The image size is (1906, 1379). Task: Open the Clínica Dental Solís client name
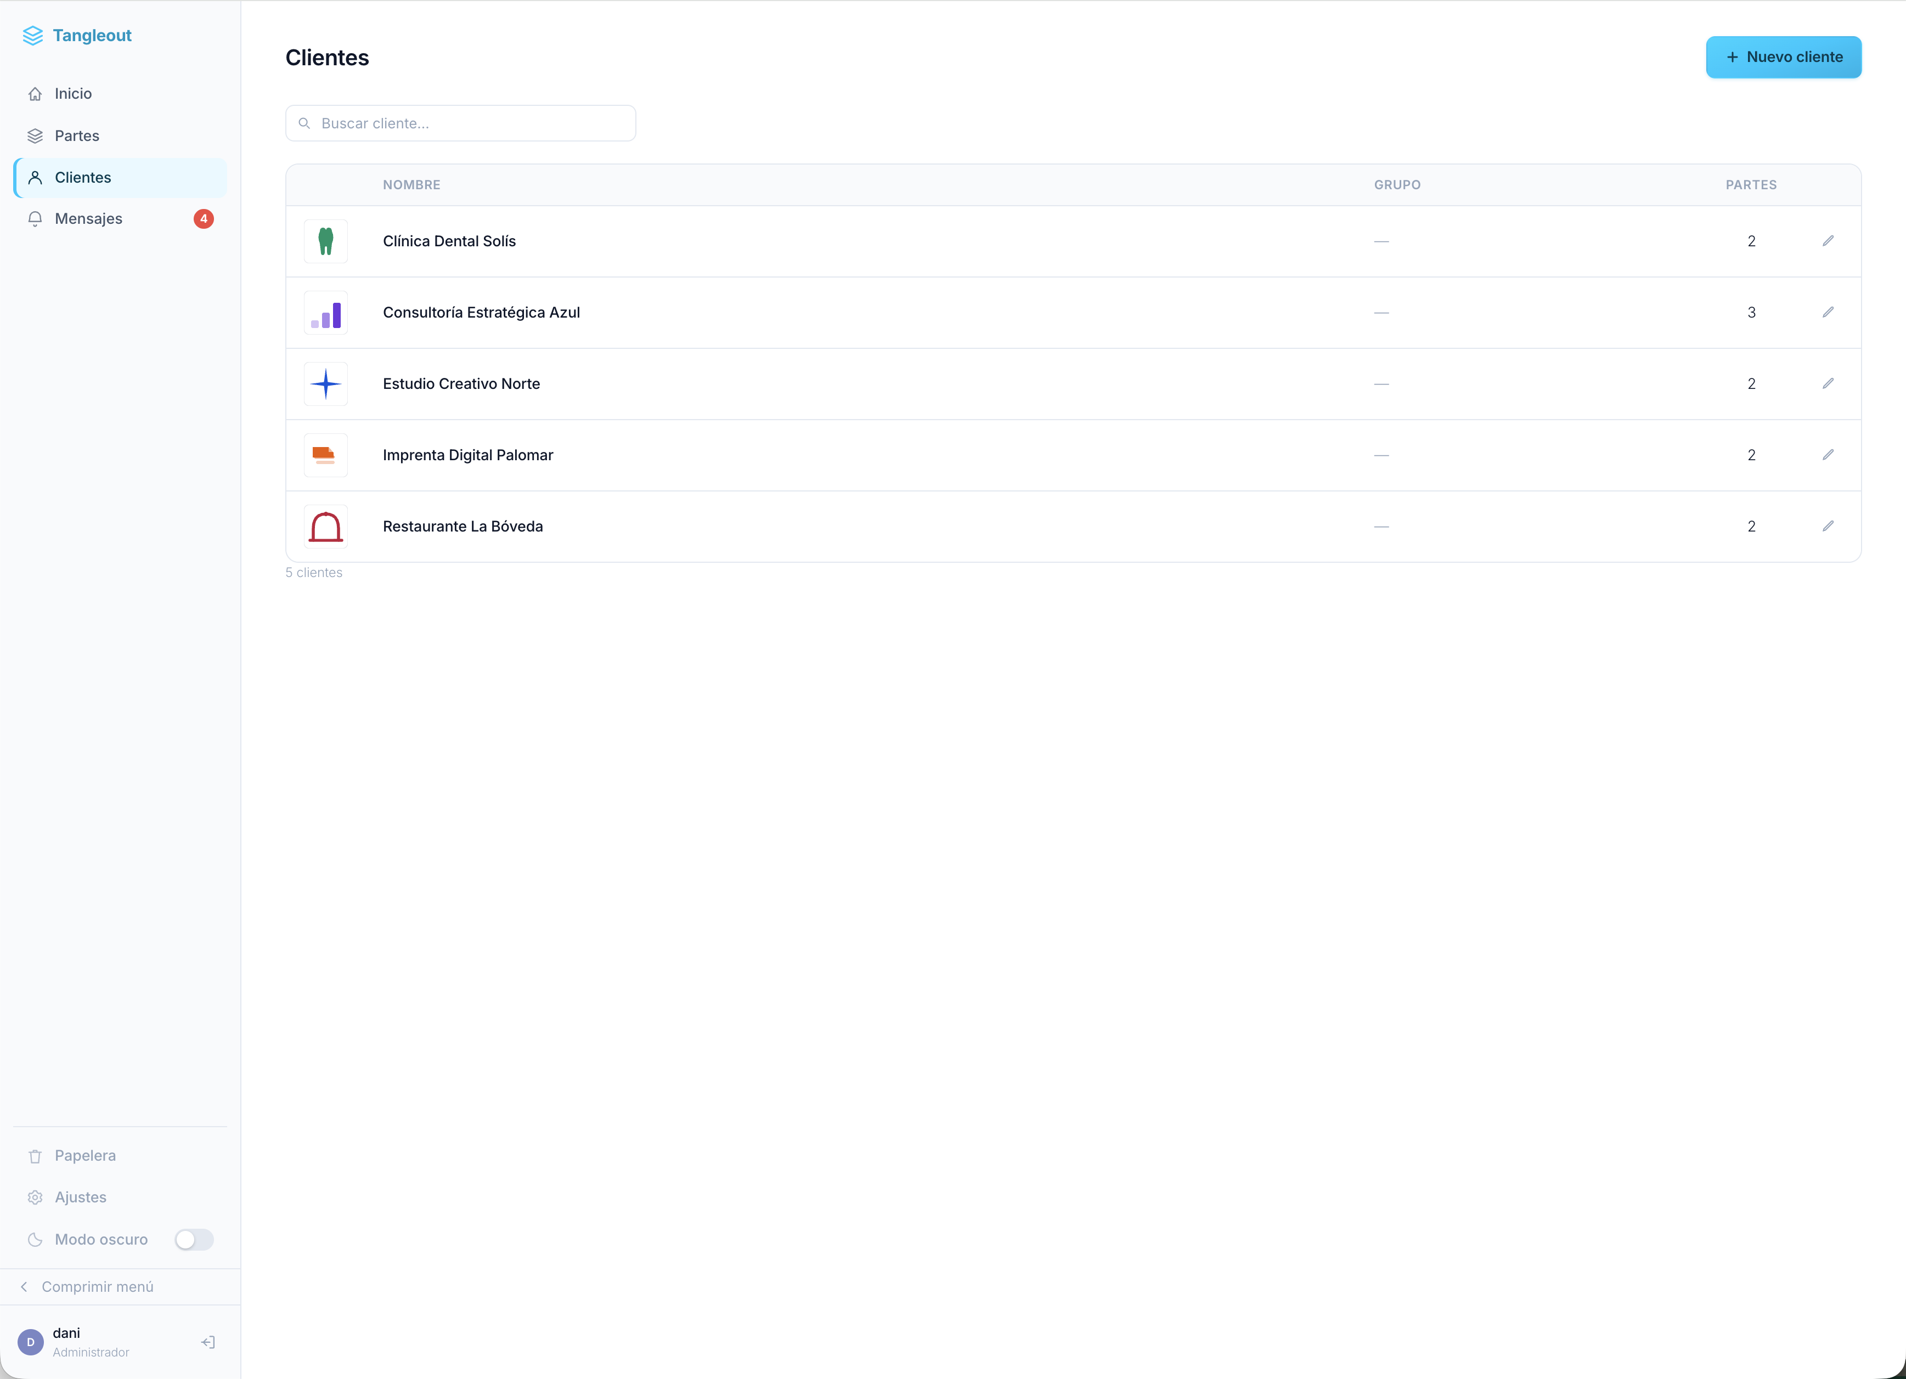pos(449,241)
